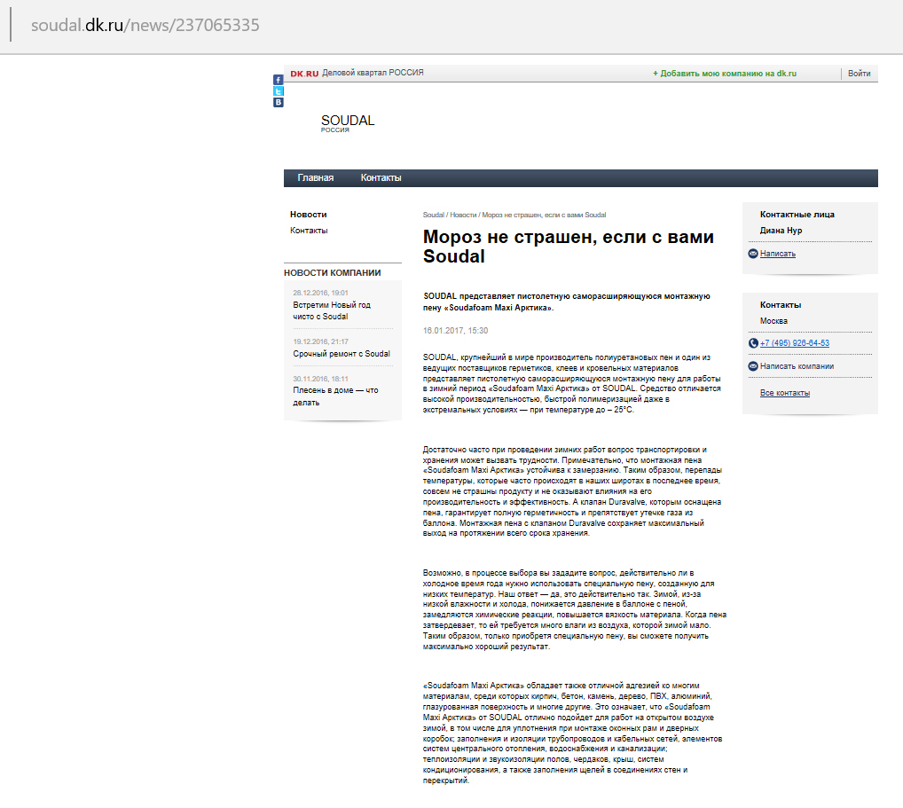Click Добавить мою компанию на dk.ru
Screen dimensions: 903x808
coord(725,73)
